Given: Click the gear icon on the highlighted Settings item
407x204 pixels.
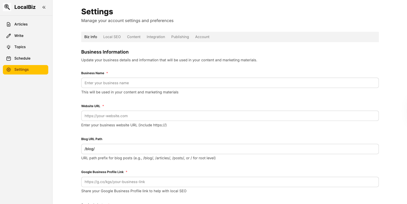Looking at the screenshot, I should (x=9, y=69).
